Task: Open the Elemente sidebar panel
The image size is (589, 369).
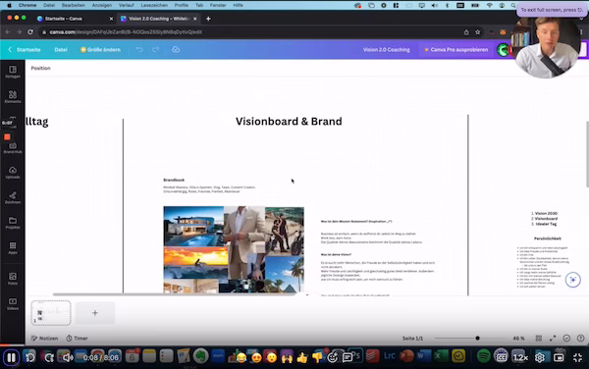Action: click(x=13, y=96)
